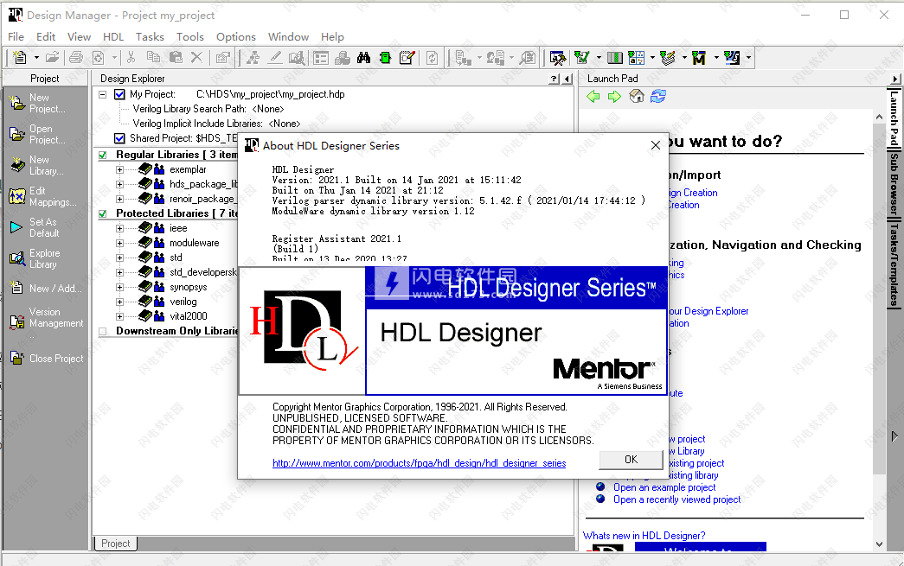
Task: Expand the synopsys library node
Action: (x=119, y=287)
